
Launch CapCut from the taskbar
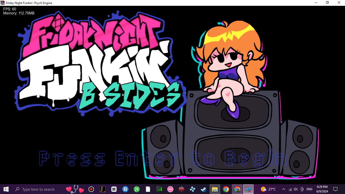[x=114, y=189]
